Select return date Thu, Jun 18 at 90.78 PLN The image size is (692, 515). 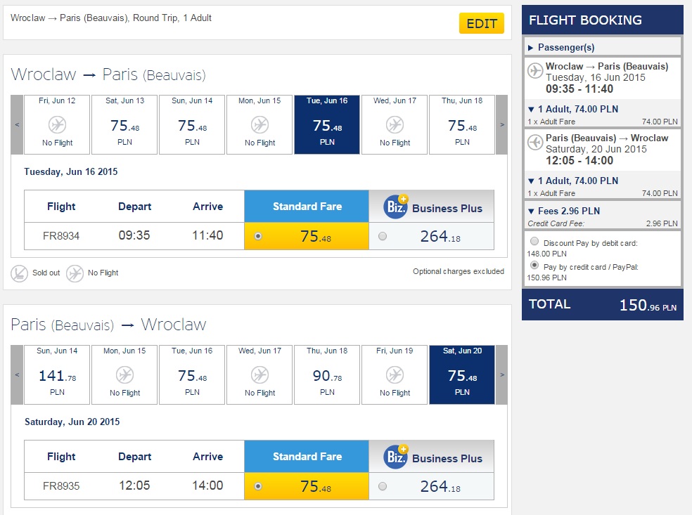pyautogui.click(x=327, y=374)
